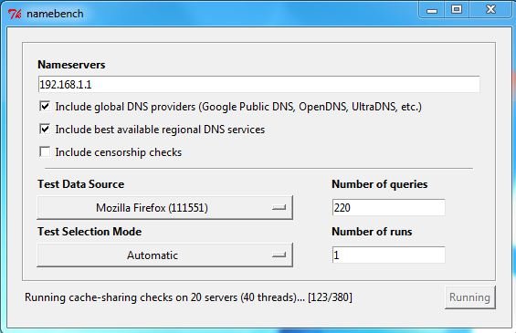Image resolution: width=516 pixels, height=333 pixels.
Task: Minimize the namebench window
Action: [432, 10]
